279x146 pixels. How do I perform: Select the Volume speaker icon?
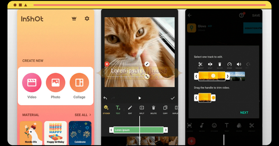(239, 65)
